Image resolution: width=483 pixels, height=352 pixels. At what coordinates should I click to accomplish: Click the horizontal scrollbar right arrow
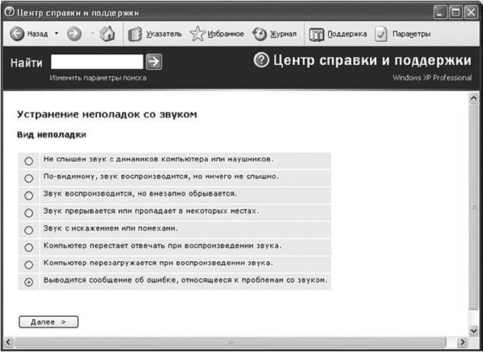click(462, 342)
